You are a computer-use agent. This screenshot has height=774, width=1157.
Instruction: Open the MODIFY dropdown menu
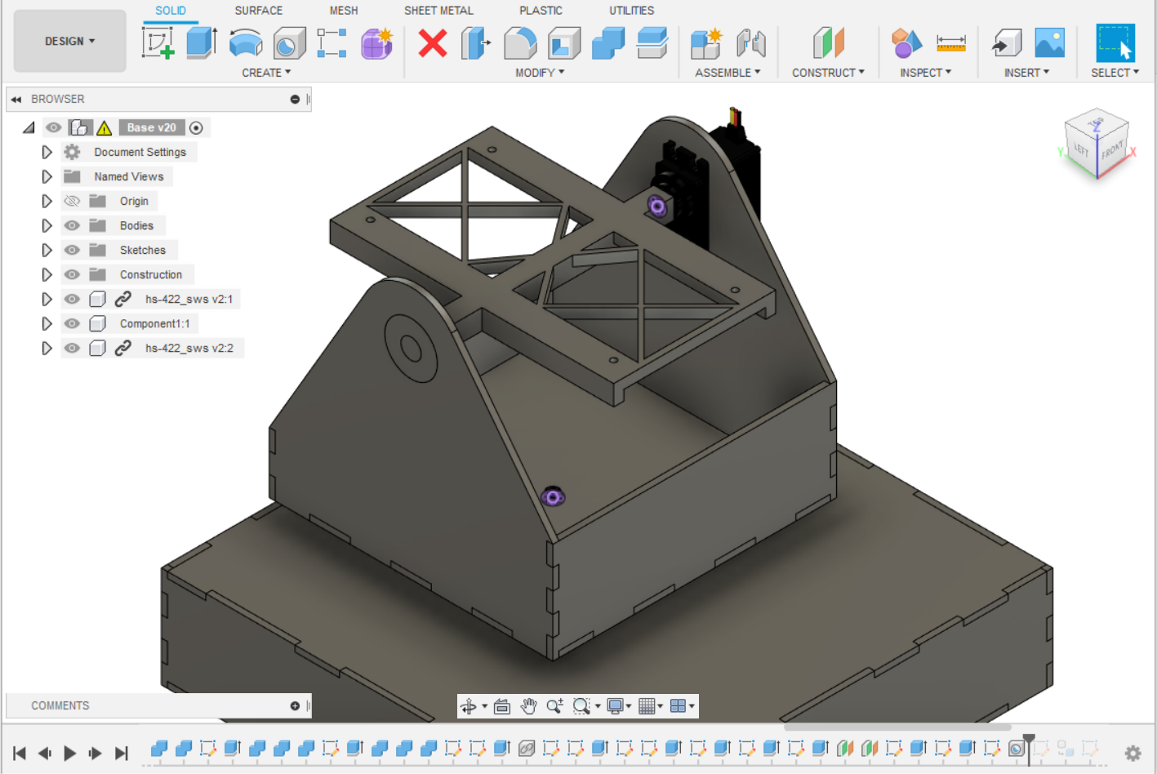[x=540, y=73]
